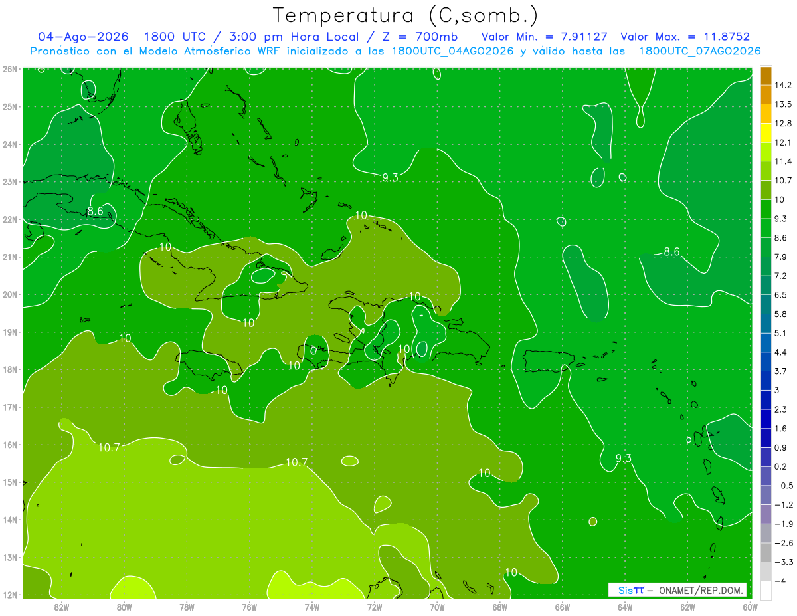Click the 11.4 legend scale value
Screen dimensions: 797x616
point(783,161)
